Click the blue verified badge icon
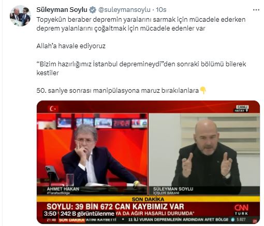 click(93, 10)
